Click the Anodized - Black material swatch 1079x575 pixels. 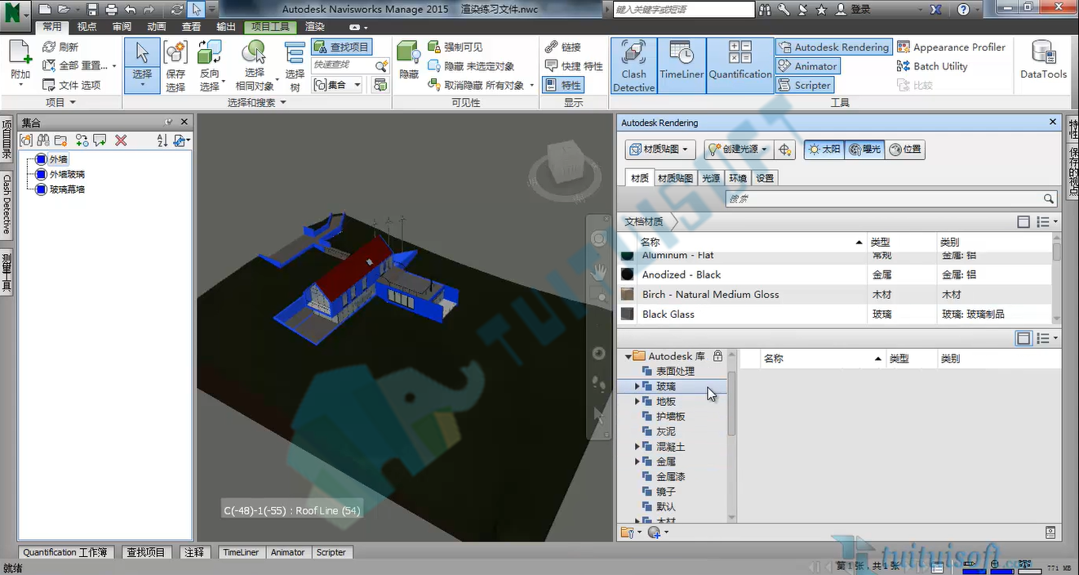click(x=628, y=275)
